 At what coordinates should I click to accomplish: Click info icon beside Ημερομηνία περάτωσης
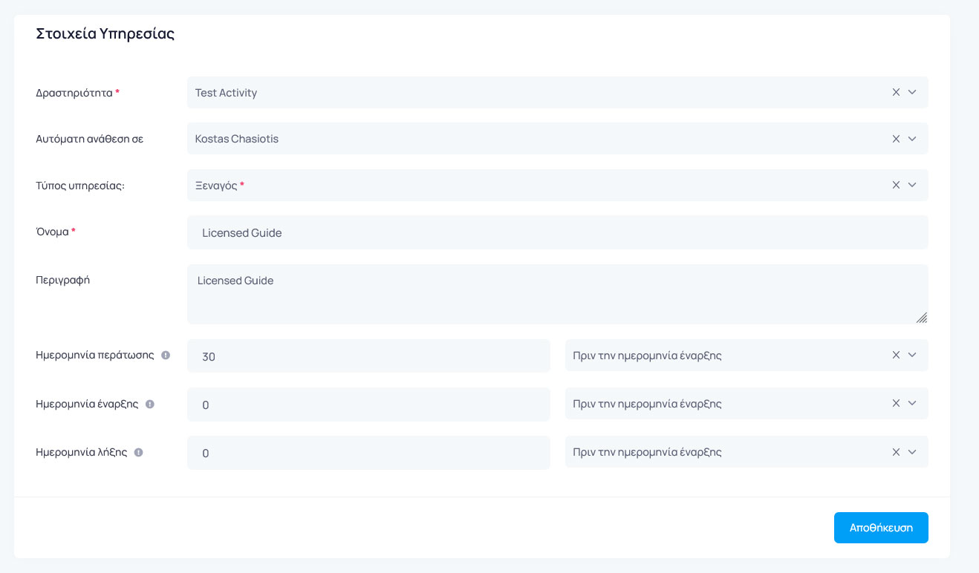click(x=166, y=355)
